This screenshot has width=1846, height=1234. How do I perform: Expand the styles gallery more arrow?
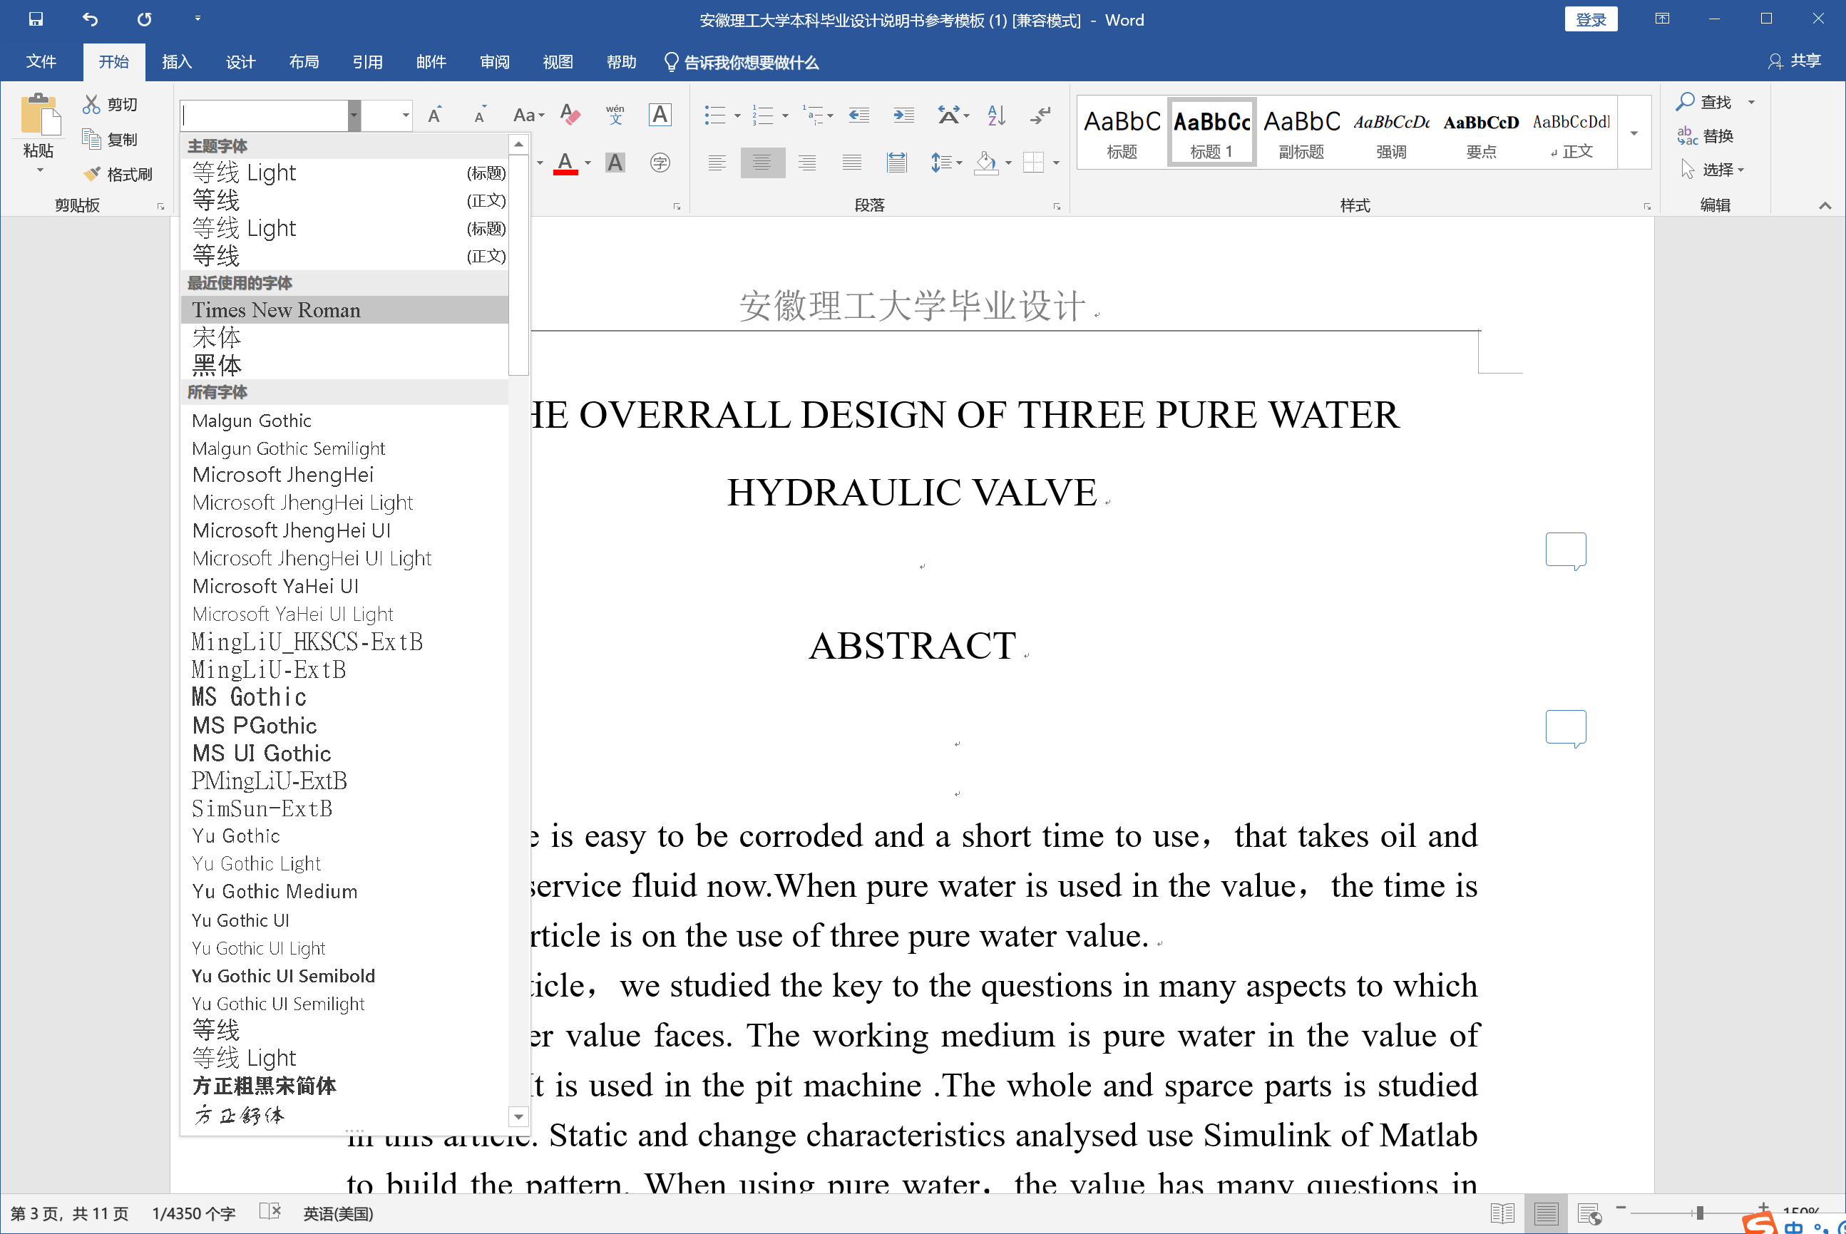1634,133
